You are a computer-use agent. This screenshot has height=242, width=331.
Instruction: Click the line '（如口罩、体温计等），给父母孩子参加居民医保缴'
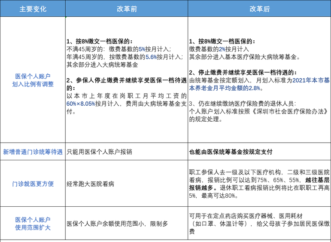point(259,224)
